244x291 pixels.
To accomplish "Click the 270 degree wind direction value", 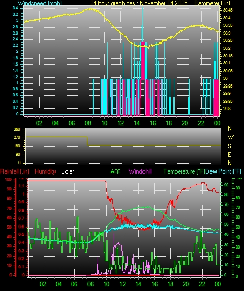I will pyautogui.click(x=17, y=138).
